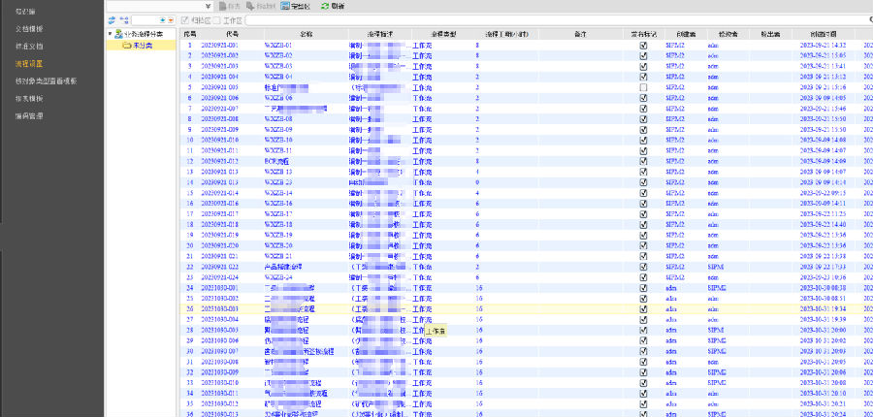Select the 未分类 tree node
The width and height of the screenshot is (873, 417).
143,46
